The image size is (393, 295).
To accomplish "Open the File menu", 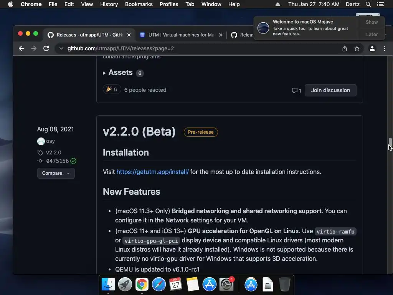I will 53,4.
